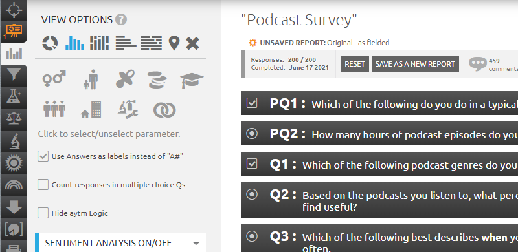Switch to stacked column chart view

tap(99, 43)
